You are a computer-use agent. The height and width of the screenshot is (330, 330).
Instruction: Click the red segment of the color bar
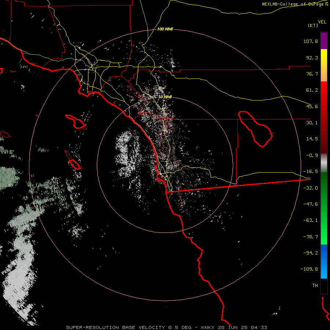324,117
